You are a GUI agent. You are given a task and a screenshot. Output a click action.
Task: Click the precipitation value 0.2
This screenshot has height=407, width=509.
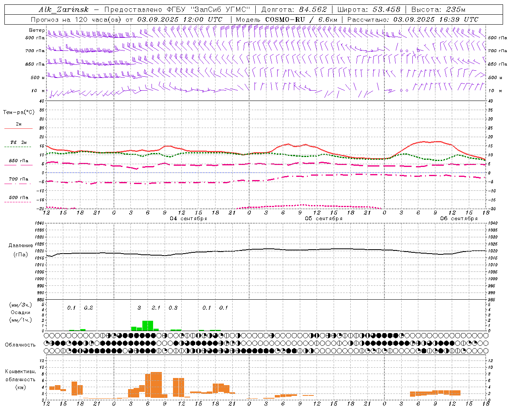click(x=88, y=308)
